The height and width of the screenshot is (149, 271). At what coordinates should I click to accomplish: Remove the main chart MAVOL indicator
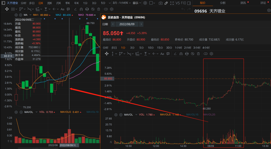(21, 112)
